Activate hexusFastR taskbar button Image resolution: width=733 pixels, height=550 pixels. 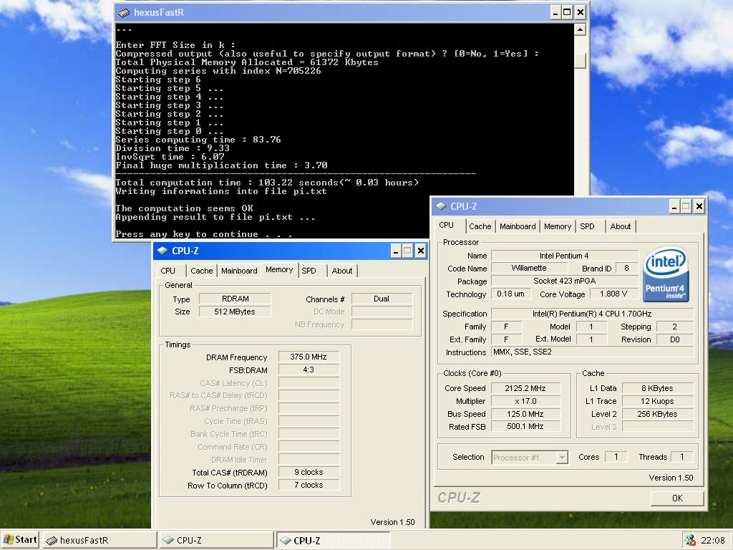click(99, 540)
